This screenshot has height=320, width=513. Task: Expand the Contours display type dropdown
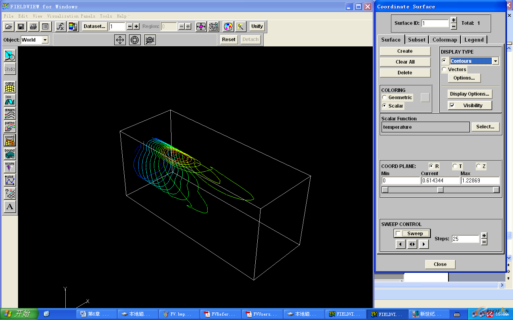(495, 61)
